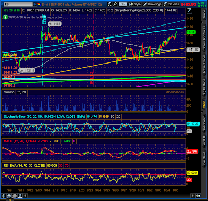Screen dimensions: 208x201
Task: Click the crosshair pan icon at bottom left
Action: point(3,196)
